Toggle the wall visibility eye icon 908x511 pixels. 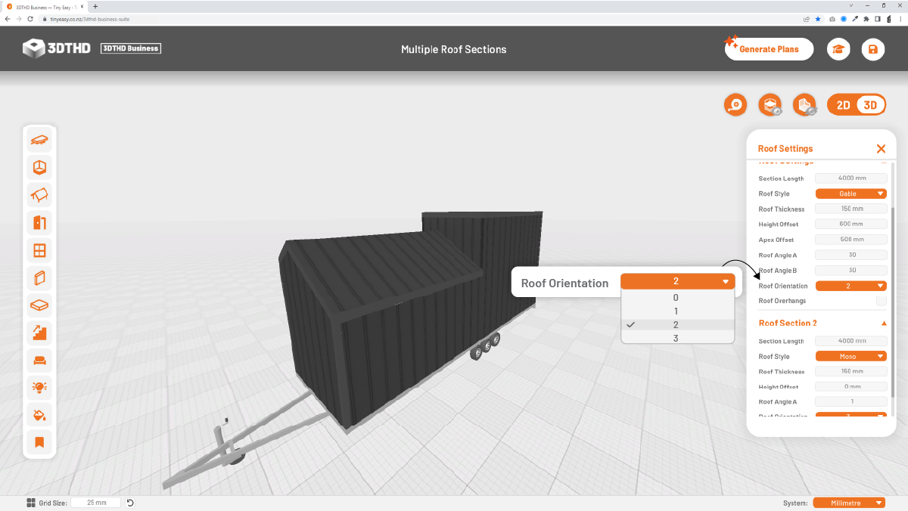click(804, 105)
